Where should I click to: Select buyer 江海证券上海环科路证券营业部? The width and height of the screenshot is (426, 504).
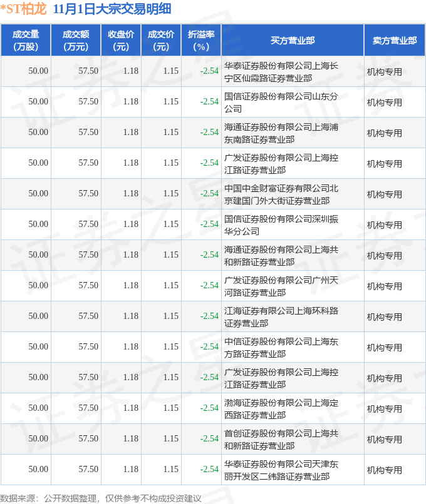pyautogui.click(x=281, y=317)
